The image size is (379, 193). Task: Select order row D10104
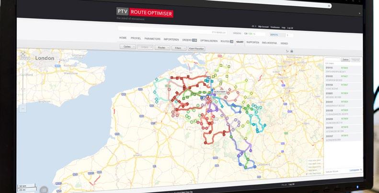[343, 87]
